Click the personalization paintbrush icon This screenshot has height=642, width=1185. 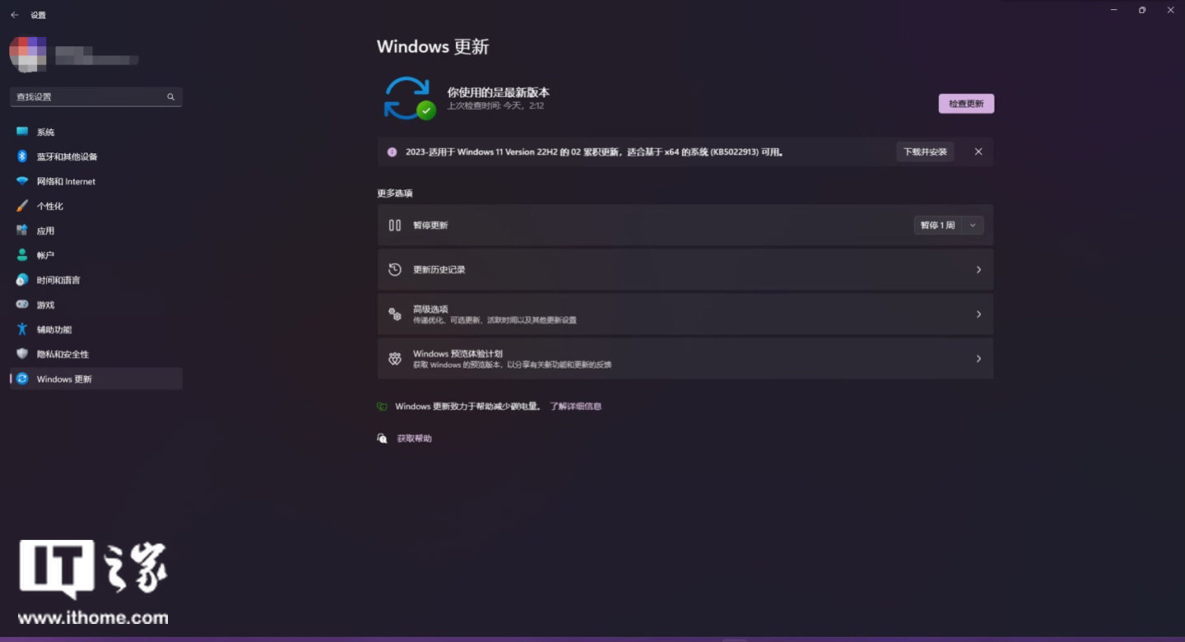click(22, 206)
